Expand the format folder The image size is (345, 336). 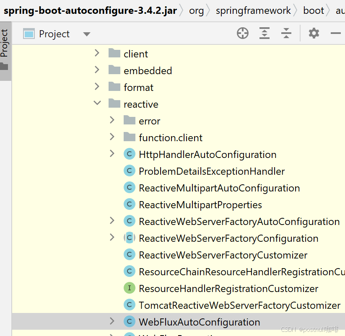(97, 86)
